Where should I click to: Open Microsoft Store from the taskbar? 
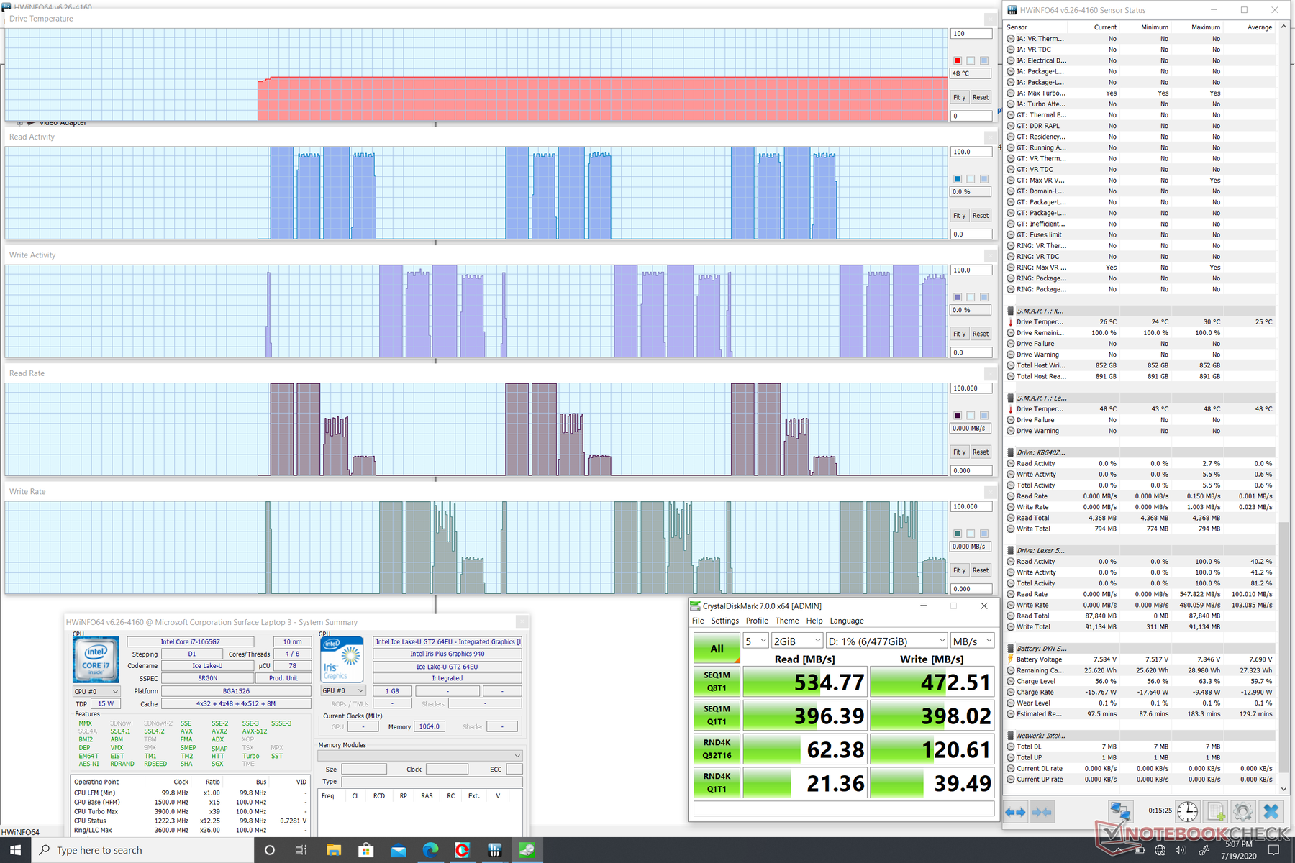[x=366, y=850]
